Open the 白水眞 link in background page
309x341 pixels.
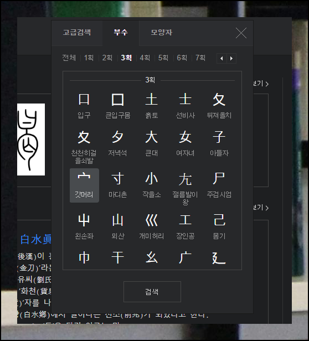coord(35,240)
